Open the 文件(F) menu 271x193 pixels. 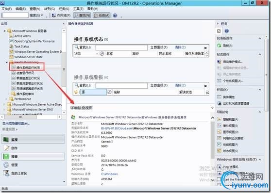7,9
